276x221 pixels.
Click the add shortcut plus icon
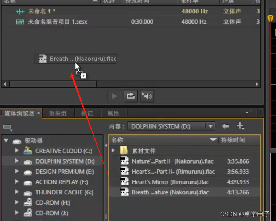(x=240, y=126)
